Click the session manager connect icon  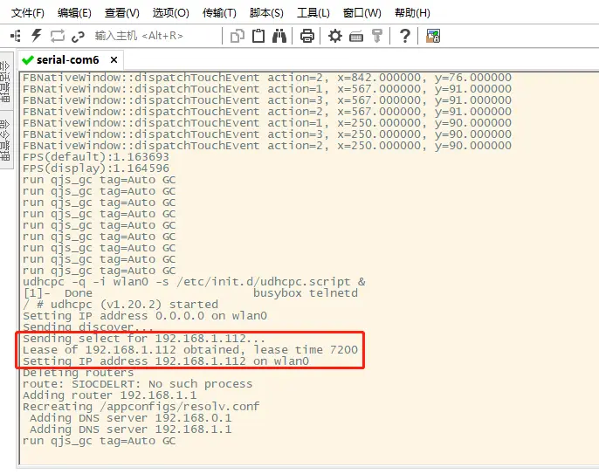[x=16, y=36]
